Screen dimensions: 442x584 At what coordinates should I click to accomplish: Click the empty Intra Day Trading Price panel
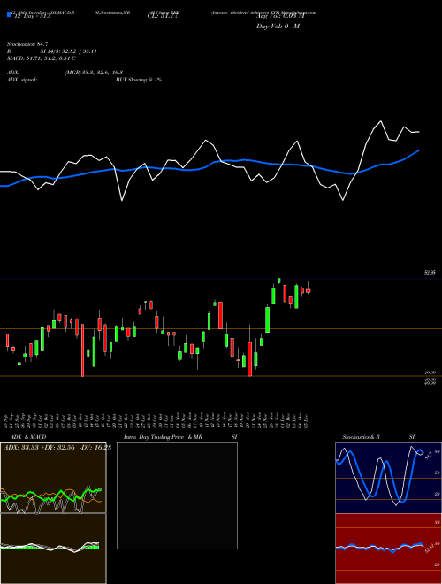coord(177,496)
